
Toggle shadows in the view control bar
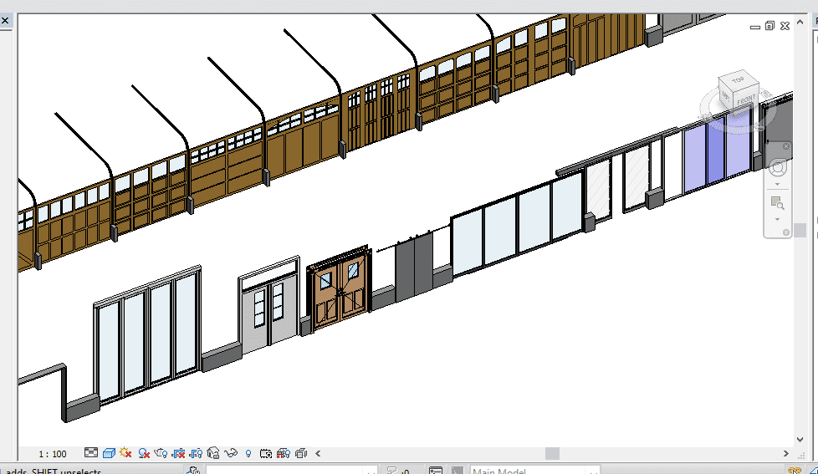tap(144, 453)
